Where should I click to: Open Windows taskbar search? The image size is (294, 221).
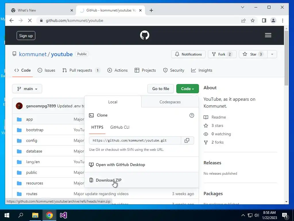click(x=21, y=215)
